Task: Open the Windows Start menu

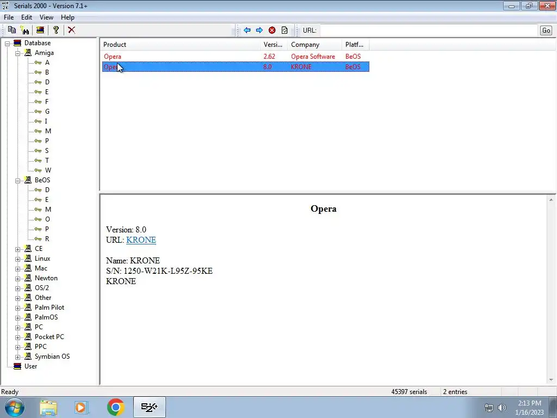Action: 15,407
